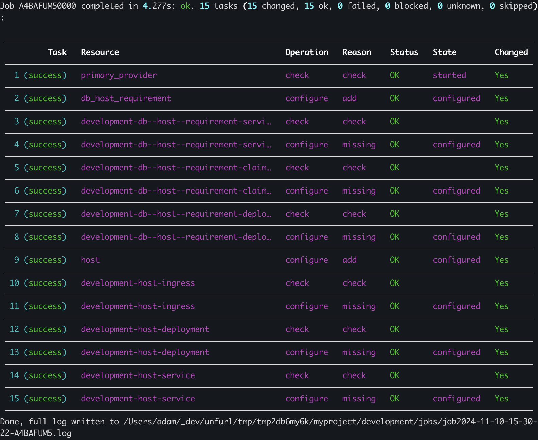
Task: Click the '0 skipped' count in summary
Action: point(511,6)
